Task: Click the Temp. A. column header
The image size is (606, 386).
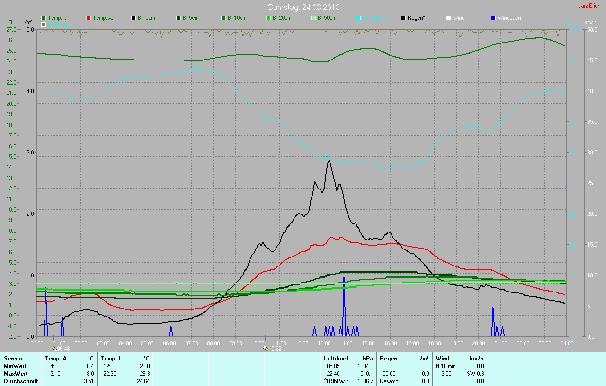Action: point(56,359)
